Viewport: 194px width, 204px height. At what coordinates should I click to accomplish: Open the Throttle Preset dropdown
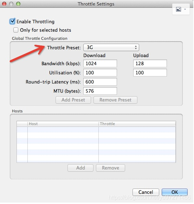(x=111, y=48)
